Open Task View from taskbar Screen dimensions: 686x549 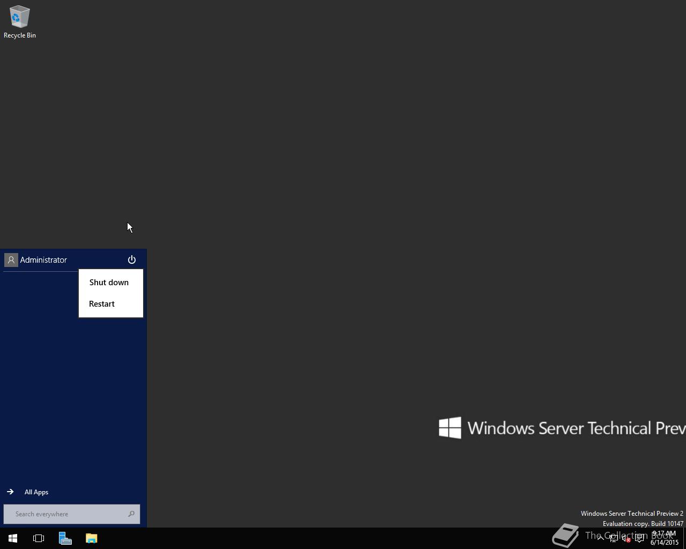[x=39, y=538]
